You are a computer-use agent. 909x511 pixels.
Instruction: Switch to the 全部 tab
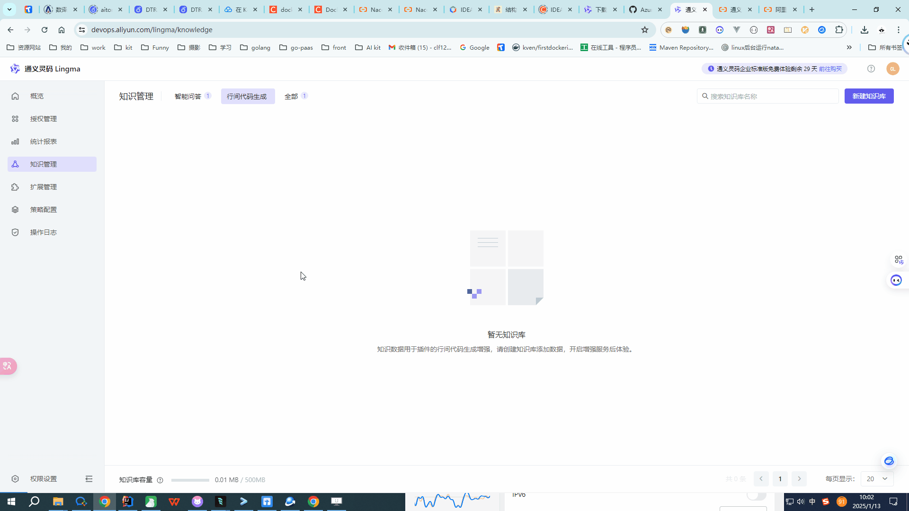pos(291,96)
